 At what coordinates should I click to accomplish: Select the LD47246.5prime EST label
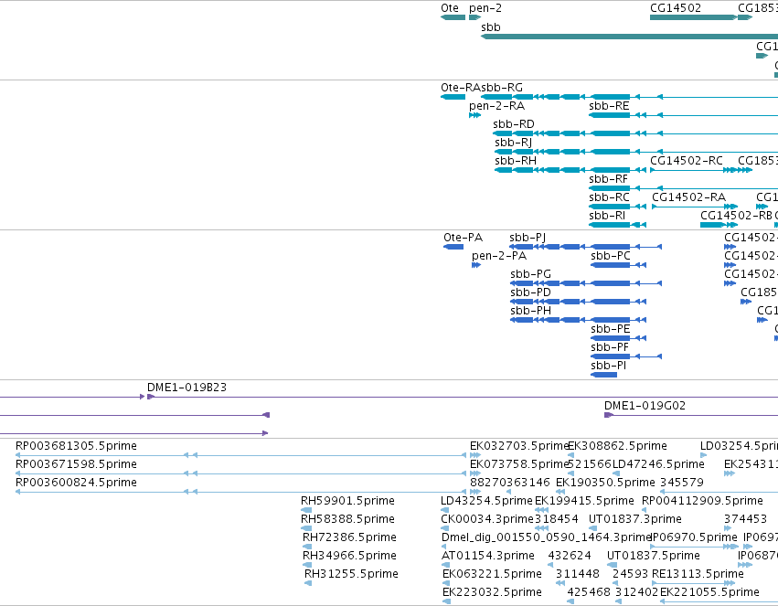point(658,464)
